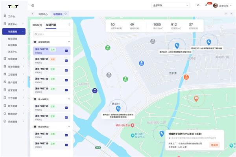Click the refresh icon beside fleet dropdown

(x=198, y=5)
